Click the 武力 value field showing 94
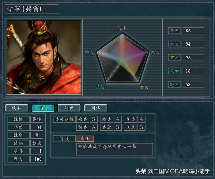 click(x=193, y=44)
